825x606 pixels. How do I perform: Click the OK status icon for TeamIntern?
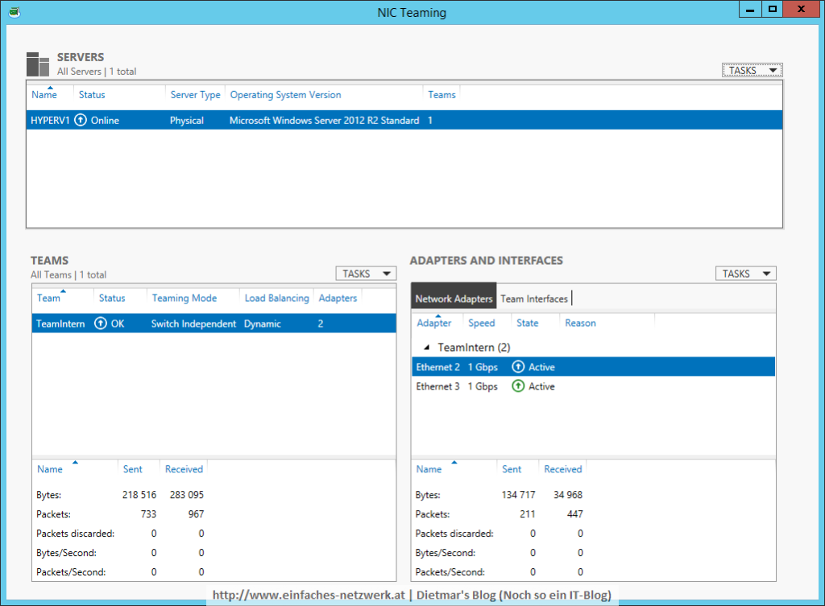pyautogui.click(x=101, y=324)
